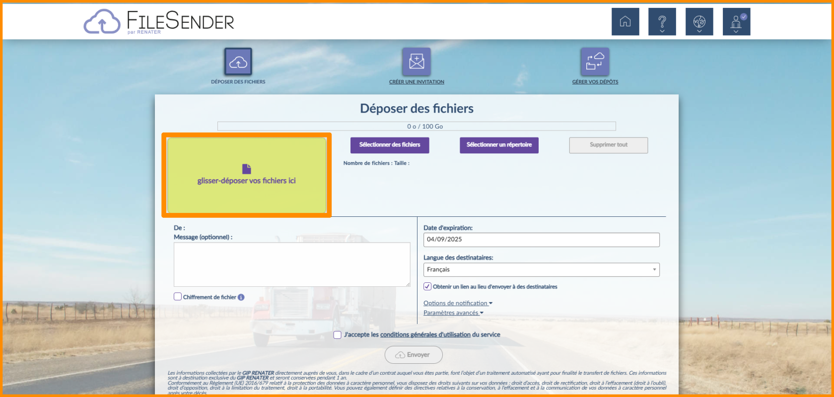834x397 pixels.
Task: Click the Date d'expiration field
Action: coord(541,239)
